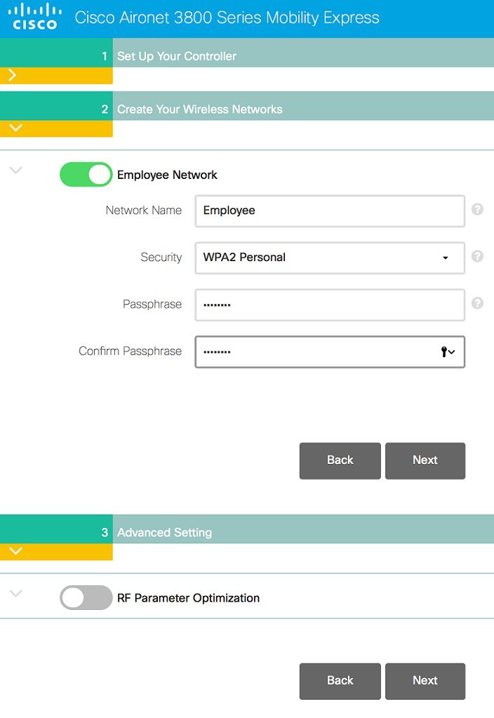Click the Network Name label text
This screenshot has height=718, width=494.
click(144, 210)
